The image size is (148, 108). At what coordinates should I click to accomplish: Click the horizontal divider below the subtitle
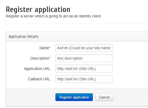point(77,24)
